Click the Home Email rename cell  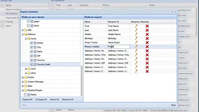click(x=118, y=43)
